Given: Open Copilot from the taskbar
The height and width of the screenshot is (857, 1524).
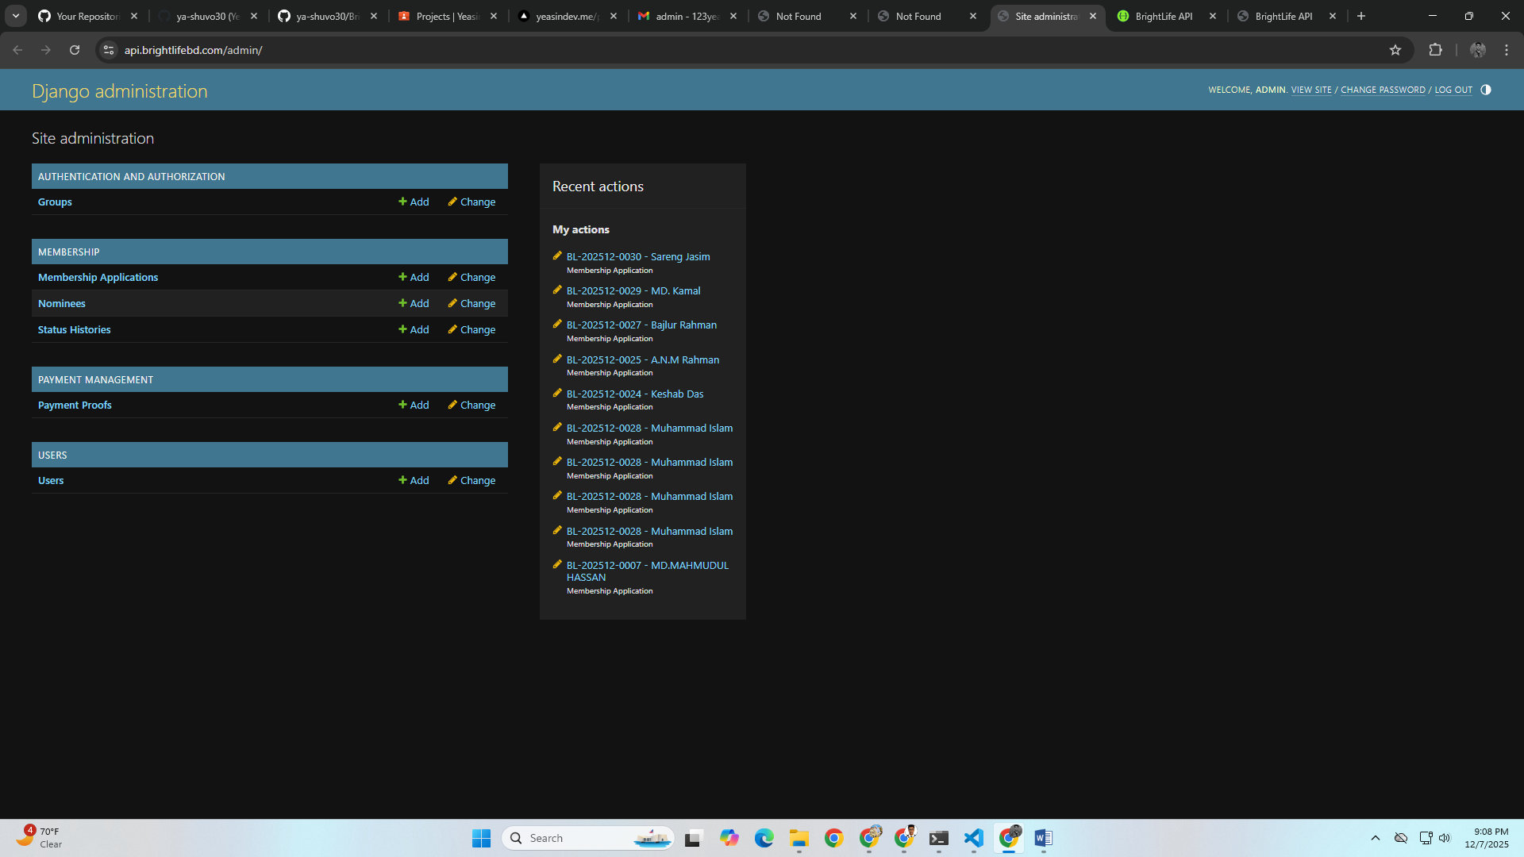Looking at the screenshot, I should point(729,838).
